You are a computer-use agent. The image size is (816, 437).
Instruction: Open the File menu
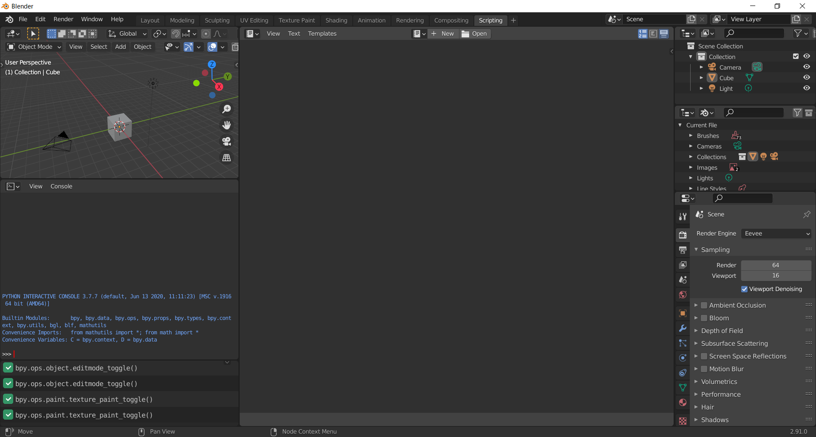pyautogui.click(x=23, y=19)
